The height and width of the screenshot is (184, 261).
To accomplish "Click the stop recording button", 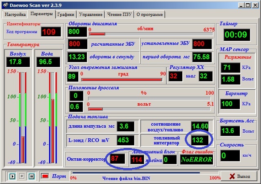I will click(x=22, y=176).
